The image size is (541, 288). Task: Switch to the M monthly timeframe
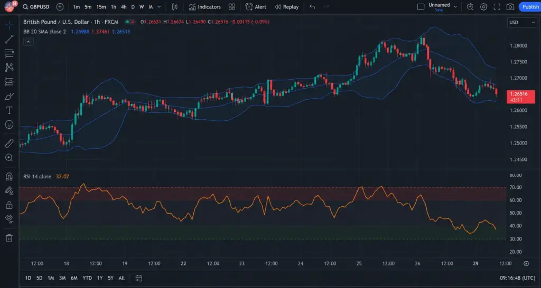[151, 7]
